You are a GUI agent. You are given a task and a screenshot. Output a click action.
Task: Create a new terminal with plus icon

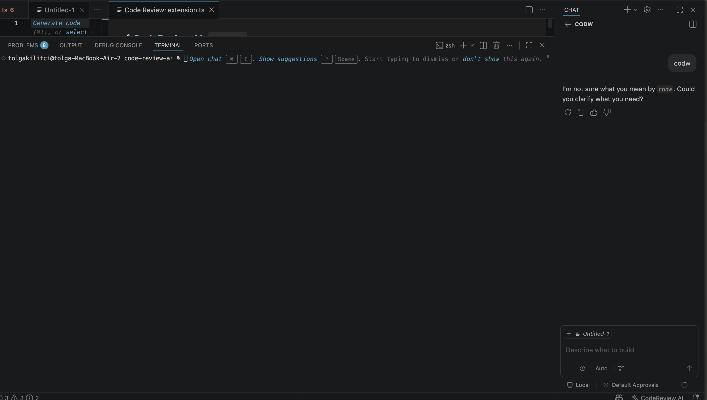(x=463, y=45)
